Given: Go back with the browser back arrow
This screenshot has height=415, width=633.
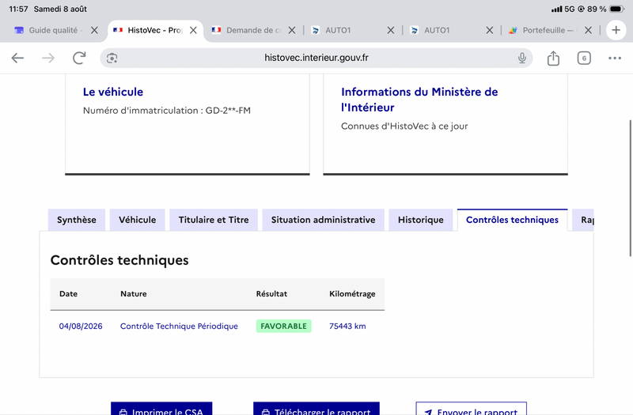Looking at the screenshot, I should tap(17, 58).
